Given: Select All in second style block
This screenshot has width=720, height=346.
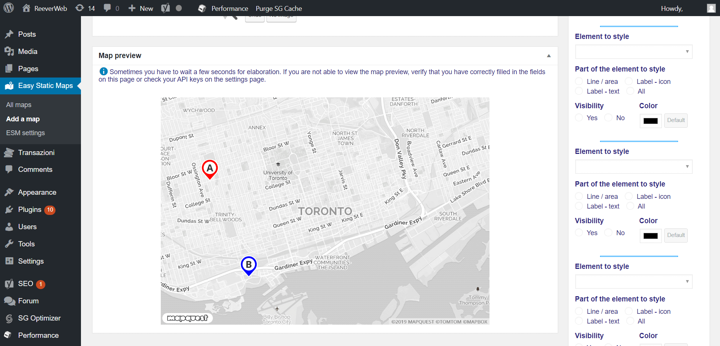Looking at the screenshot, I should [x=631, y=206].
